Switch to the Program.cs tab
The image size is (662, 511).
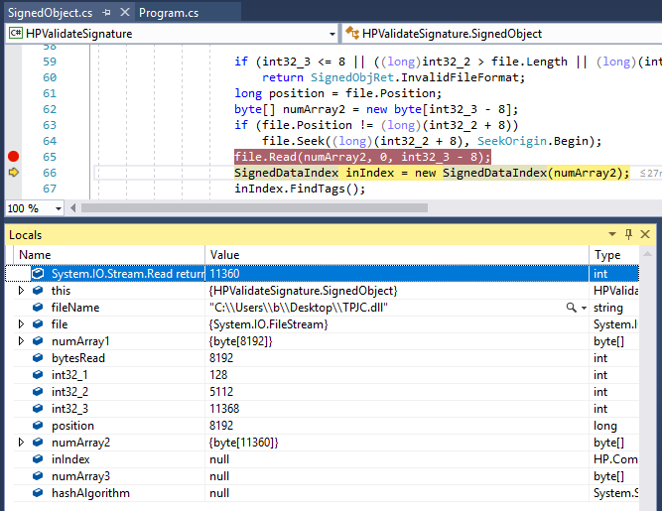click(171, 13)
